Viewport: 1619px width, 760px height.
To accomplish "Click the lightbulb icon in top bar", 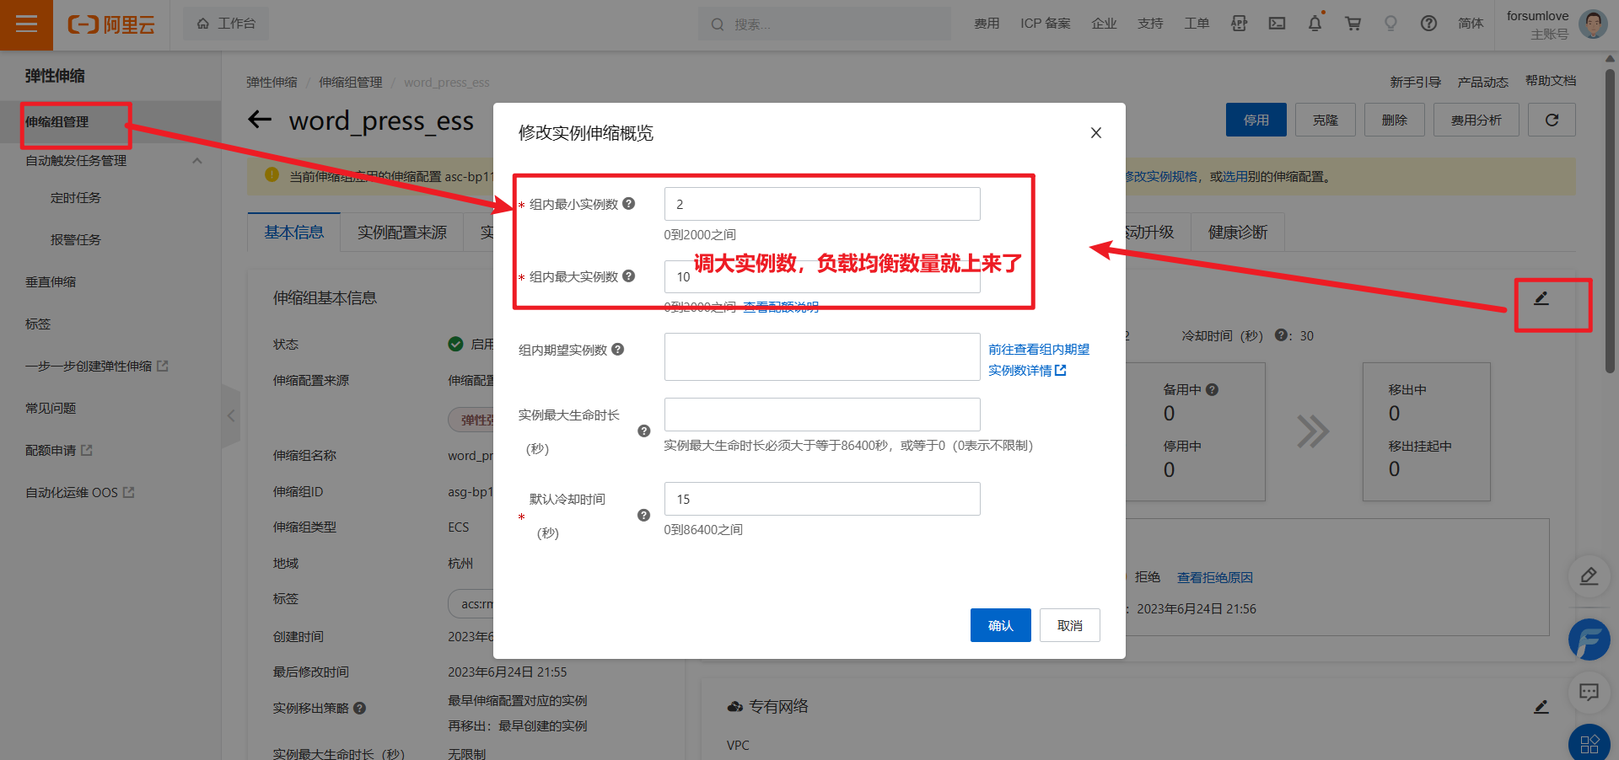I will 1390,24.
